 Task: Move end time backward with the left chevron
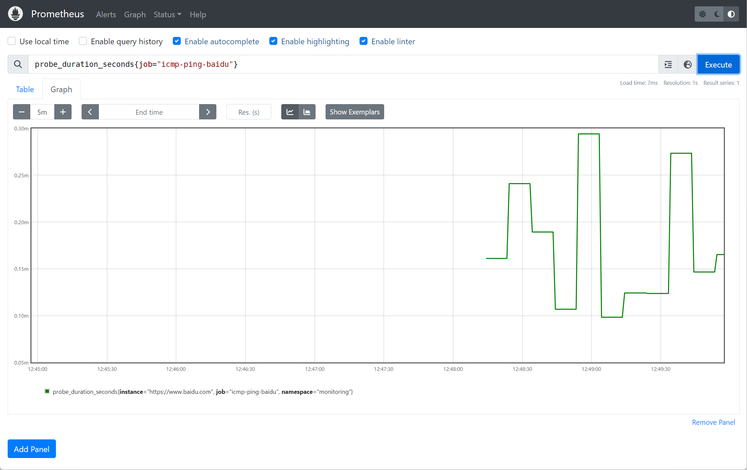(90, 112)
